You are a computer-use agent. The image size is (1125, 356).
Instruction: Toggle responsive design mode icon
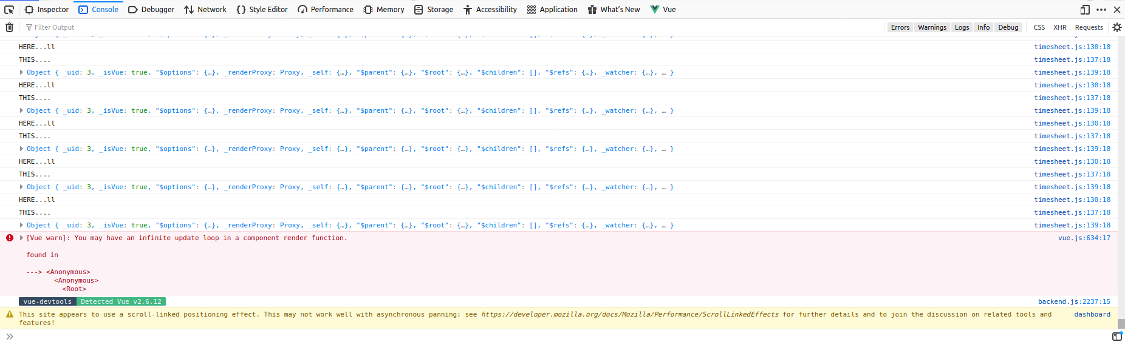coord(1085,10)
